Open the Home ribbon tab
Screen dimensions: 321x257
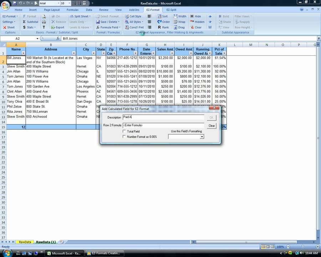click(19, 10)
